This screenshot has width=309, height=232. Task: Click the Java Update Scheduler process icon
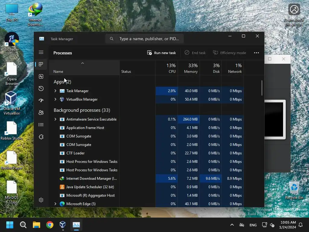62,187
